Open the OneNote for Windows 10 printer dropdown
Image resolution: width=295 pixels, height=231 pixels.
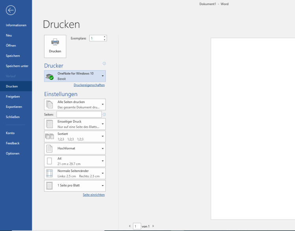point(75,76)
